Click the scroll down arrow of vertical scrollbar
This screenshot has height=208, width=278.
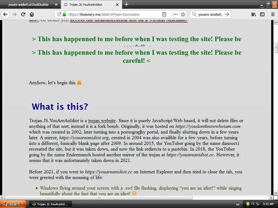(x=276, y=193)
